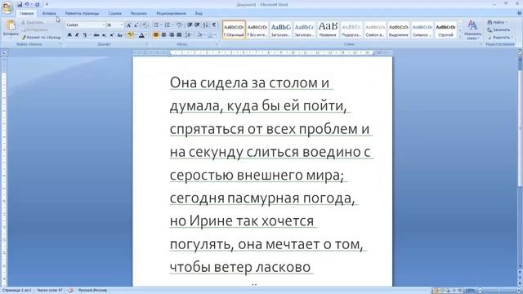The width and height of the screenshot is (523, 294).
Task: Open the round Office button menu
Action: 7,7
